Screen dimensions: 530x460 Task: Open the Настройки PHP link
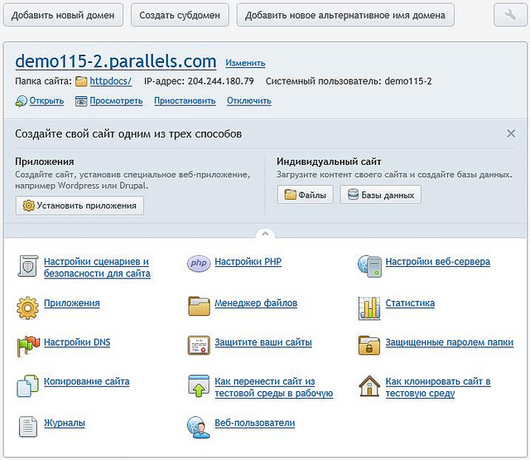pyautogui.click(x=248, y=262)
